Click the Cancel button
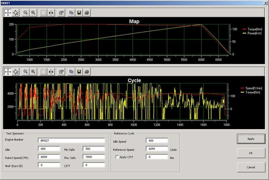 (251, 167)
